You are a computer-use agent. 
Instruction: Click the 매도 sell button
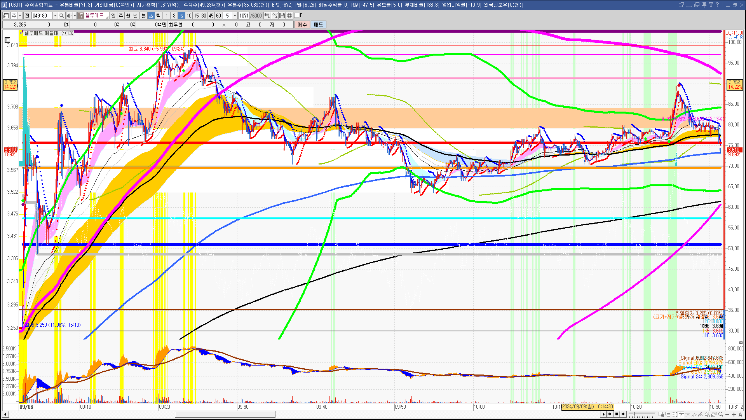[319, 24]
